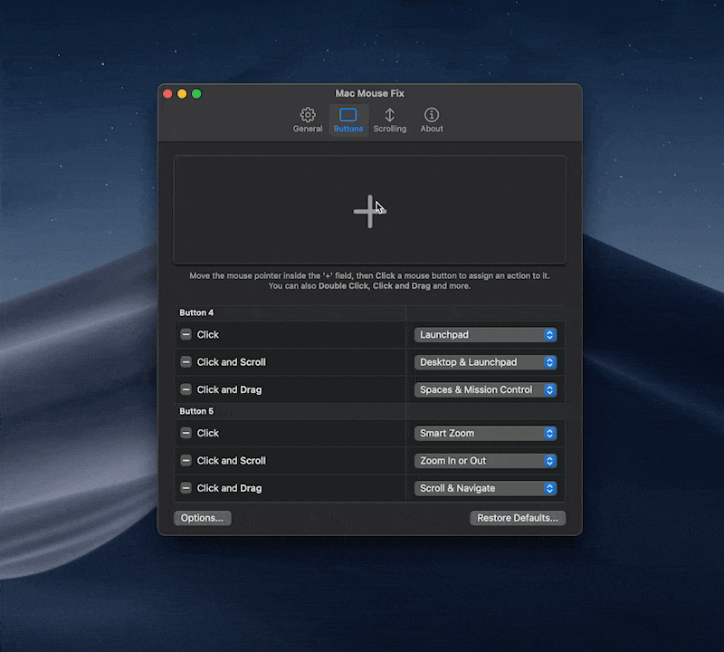Remove the Click action under Button 5
The width and height of the screenshot is (724, 652).
pos(188,433)
